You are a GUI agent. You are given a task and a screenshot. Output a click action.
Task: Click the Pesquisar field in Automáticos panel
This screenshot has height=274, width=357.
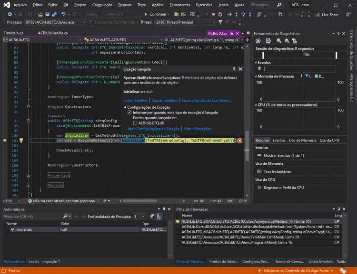pyautogui.click(x=33, y=217)
